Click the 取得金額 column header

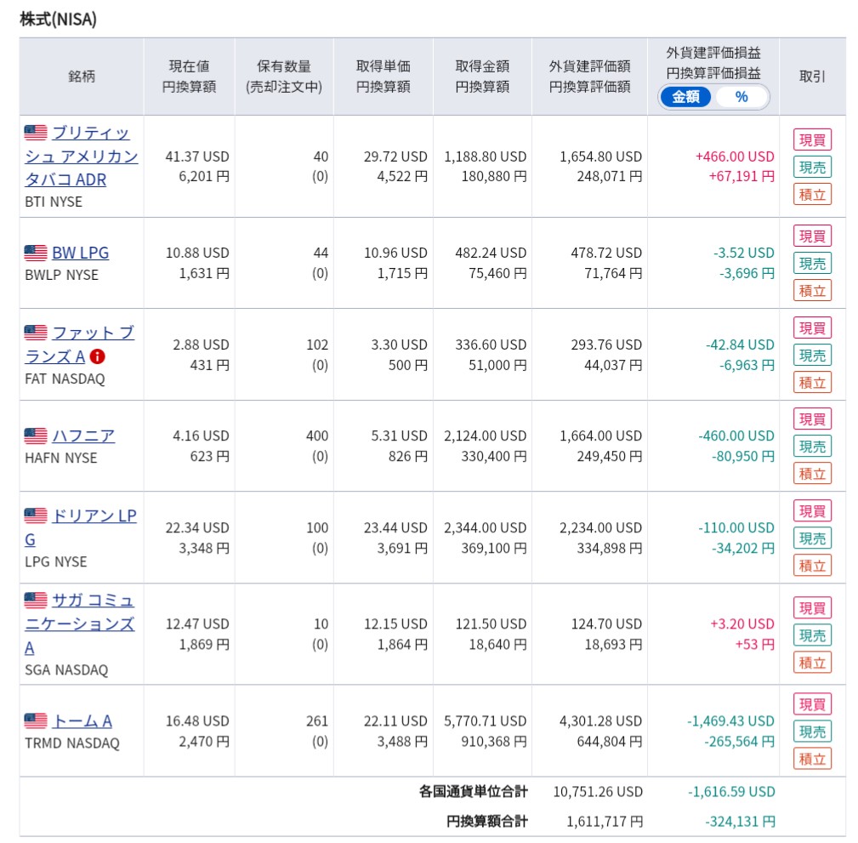tap(482, 76)
